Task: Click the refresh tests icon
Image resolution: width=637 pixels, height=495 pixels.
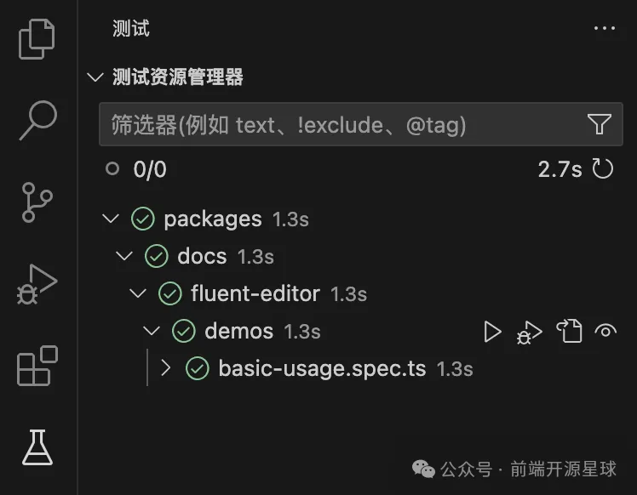Action: pos(603,169)
